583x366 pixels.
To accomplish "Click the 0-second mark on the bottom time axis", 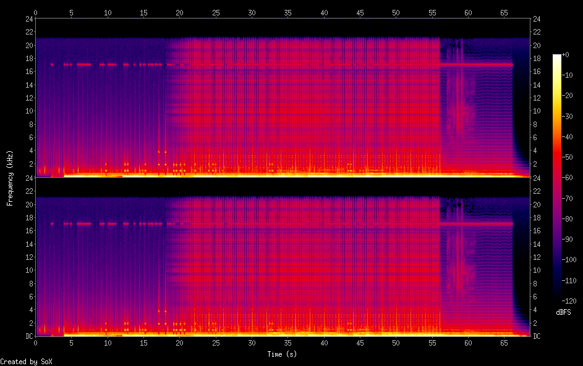I will (x=36, y=343).
